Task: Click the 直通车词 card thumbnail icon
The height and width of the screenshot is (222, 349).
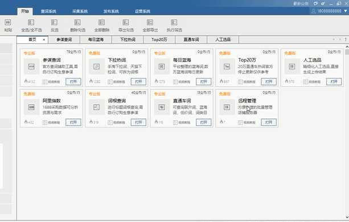Action: pos(162,107)
